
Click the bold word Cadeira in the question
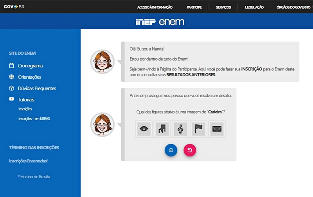(x=215, y=112)
